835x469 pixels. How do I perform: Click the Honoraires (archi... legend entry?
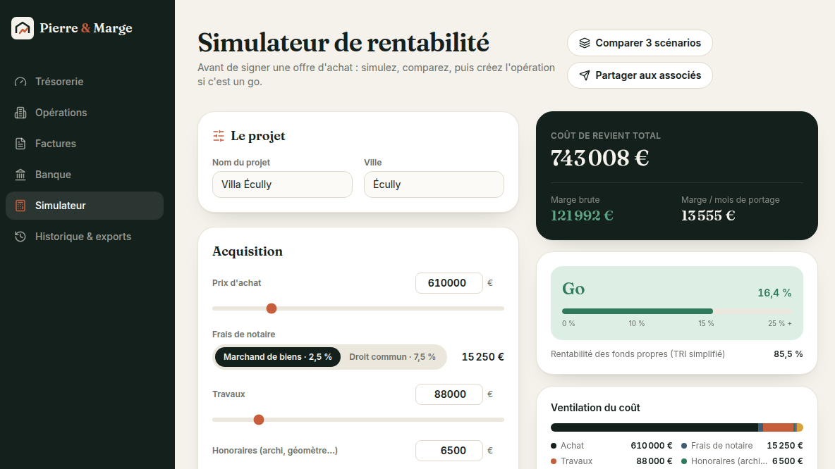(x=742, y=461)
